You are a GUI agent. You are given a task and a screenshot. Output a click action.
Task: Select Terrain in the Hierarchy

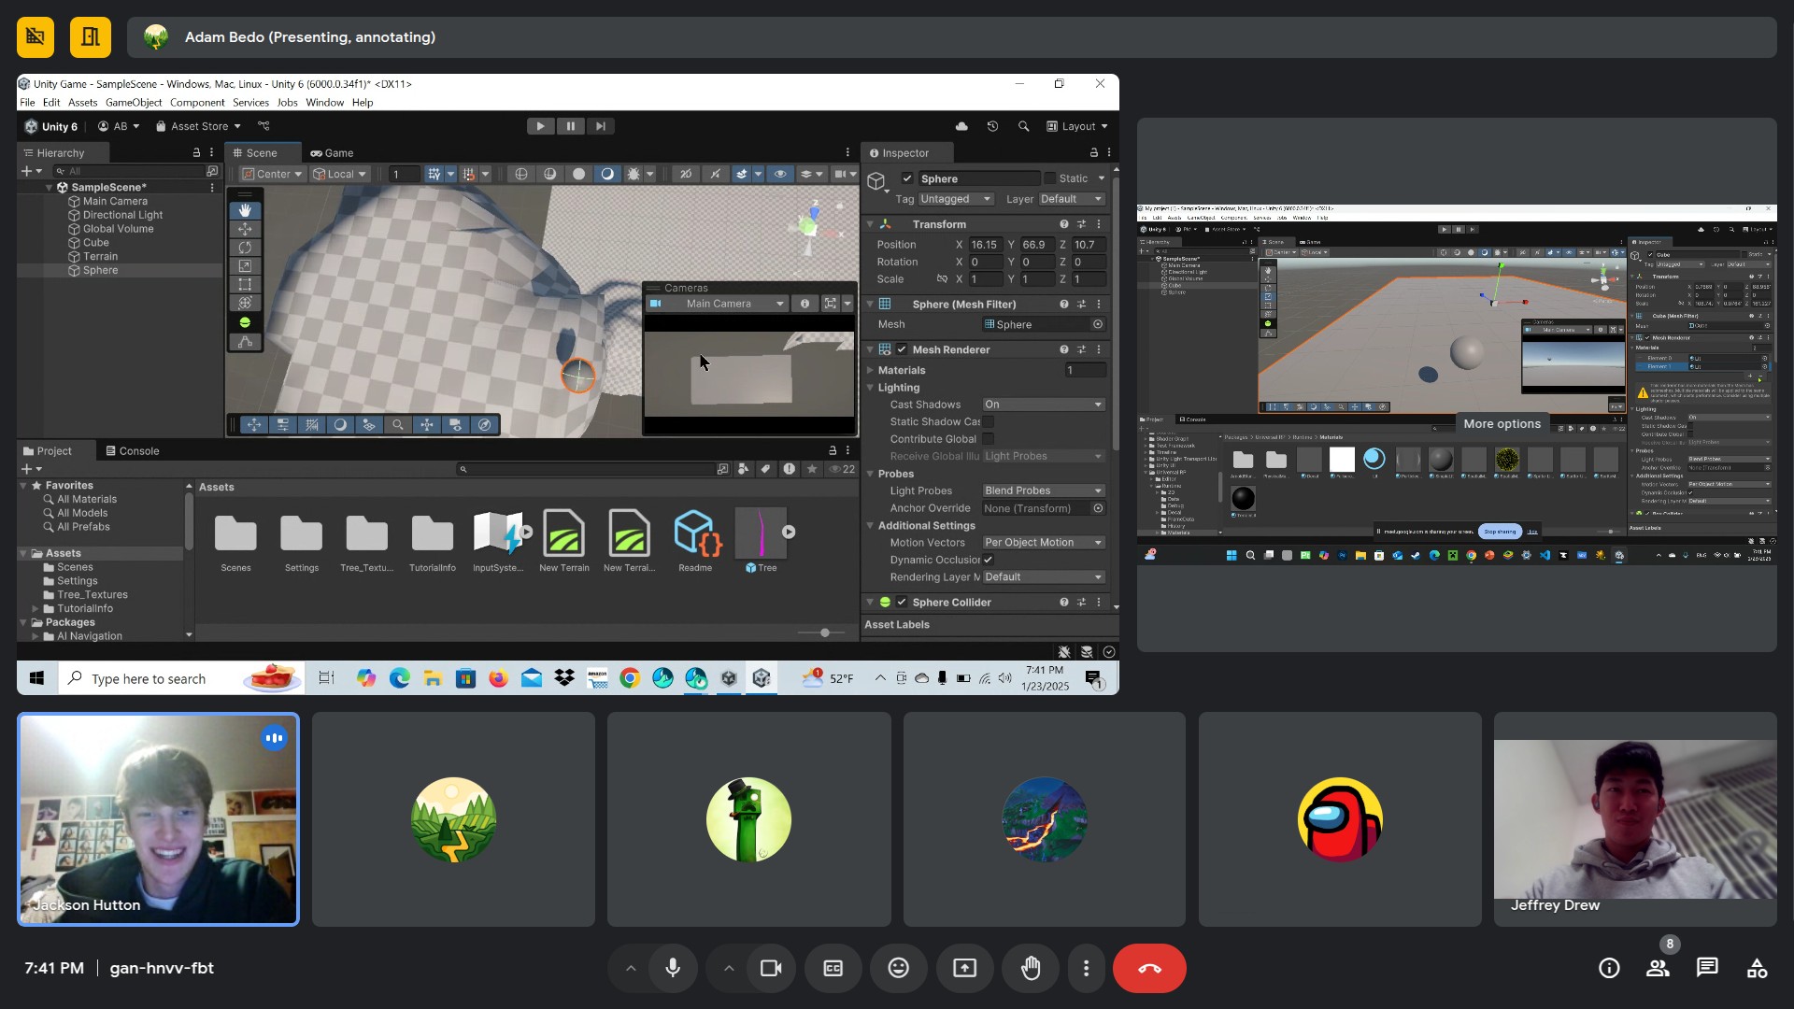pyautogui.click(x=100, y=256)
